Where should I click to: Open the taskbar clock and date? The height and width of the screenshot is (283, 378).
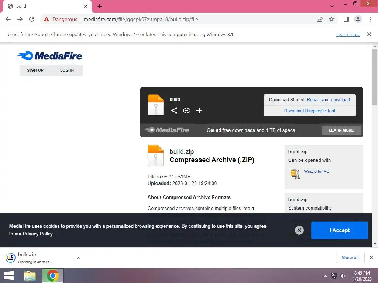tap(362, 276)
